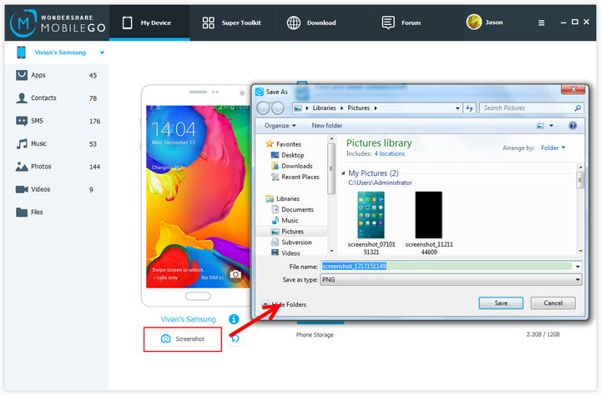Select Recent Places in the navigation tree

coord(295,177)
